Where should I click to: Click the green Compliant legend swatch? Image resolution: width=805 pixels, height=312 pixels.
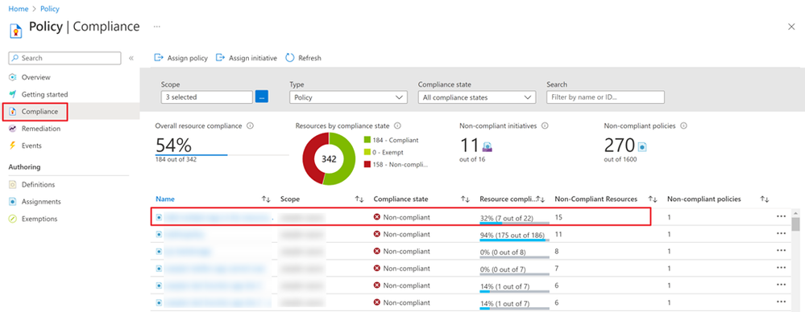point(367,140)
